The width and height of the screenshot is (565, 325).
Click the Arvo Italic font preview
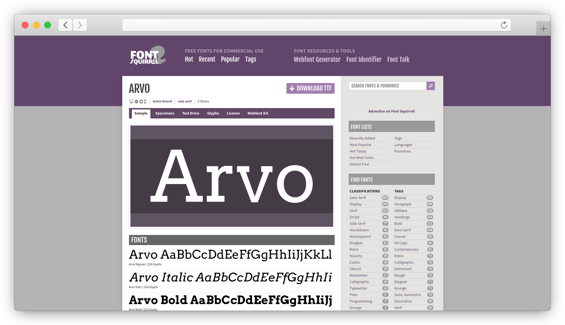click(x=230, y=277)
